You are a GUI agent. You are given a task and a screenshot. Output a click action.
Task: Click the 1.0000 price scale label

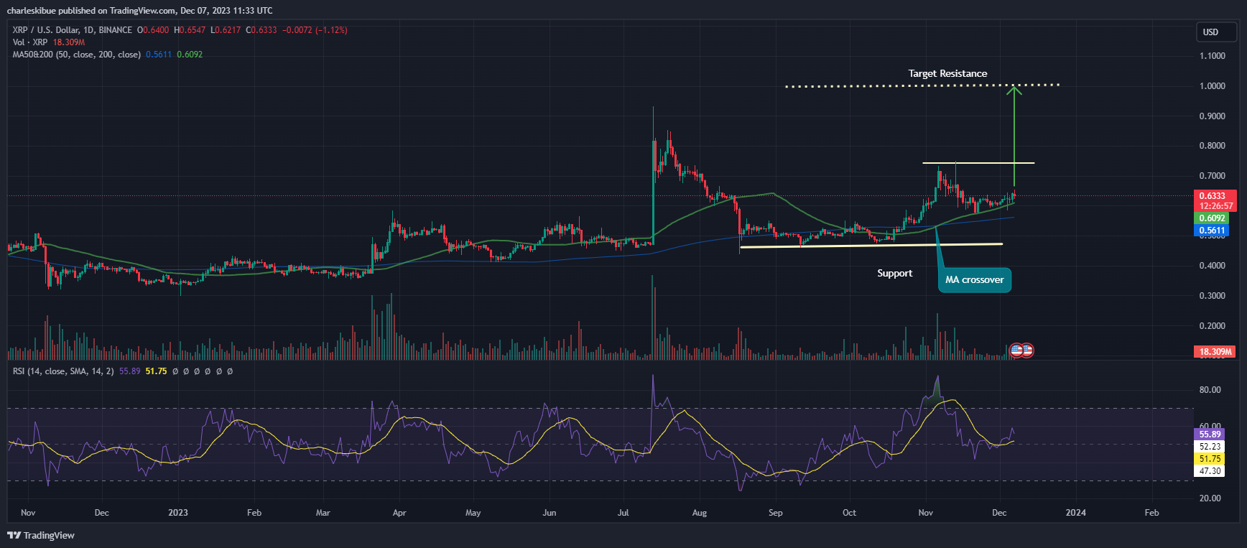[1213, 85]
